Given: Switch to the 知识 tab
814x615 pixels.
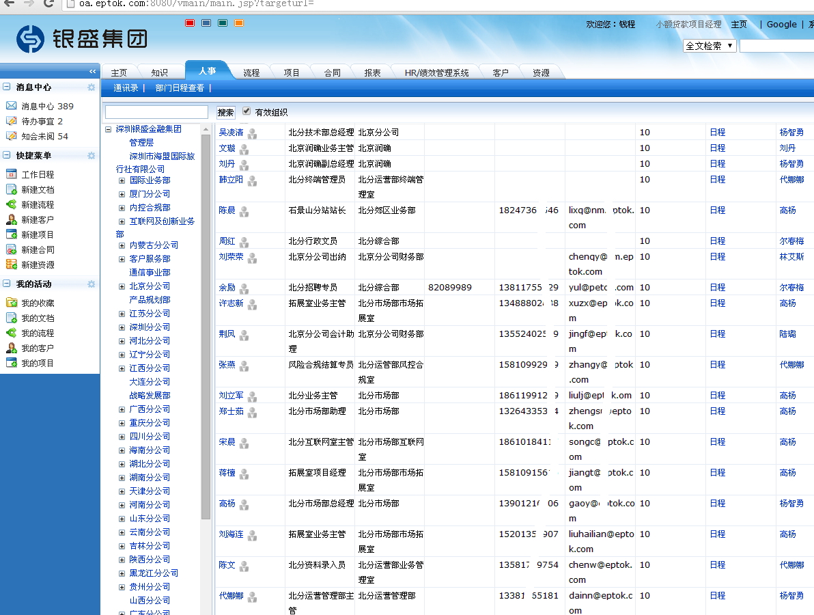Looking at the screenshot, I should 159,72.
